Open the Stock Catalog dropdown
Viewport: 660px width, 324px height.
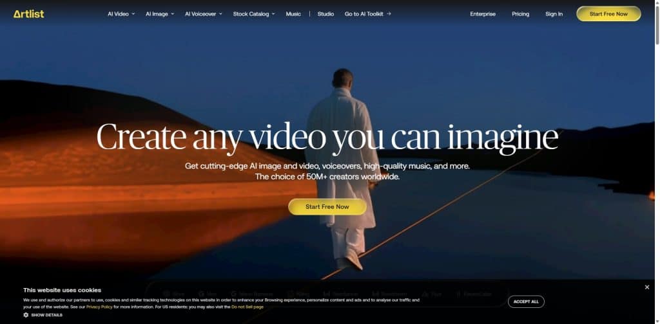pos(254,14)
